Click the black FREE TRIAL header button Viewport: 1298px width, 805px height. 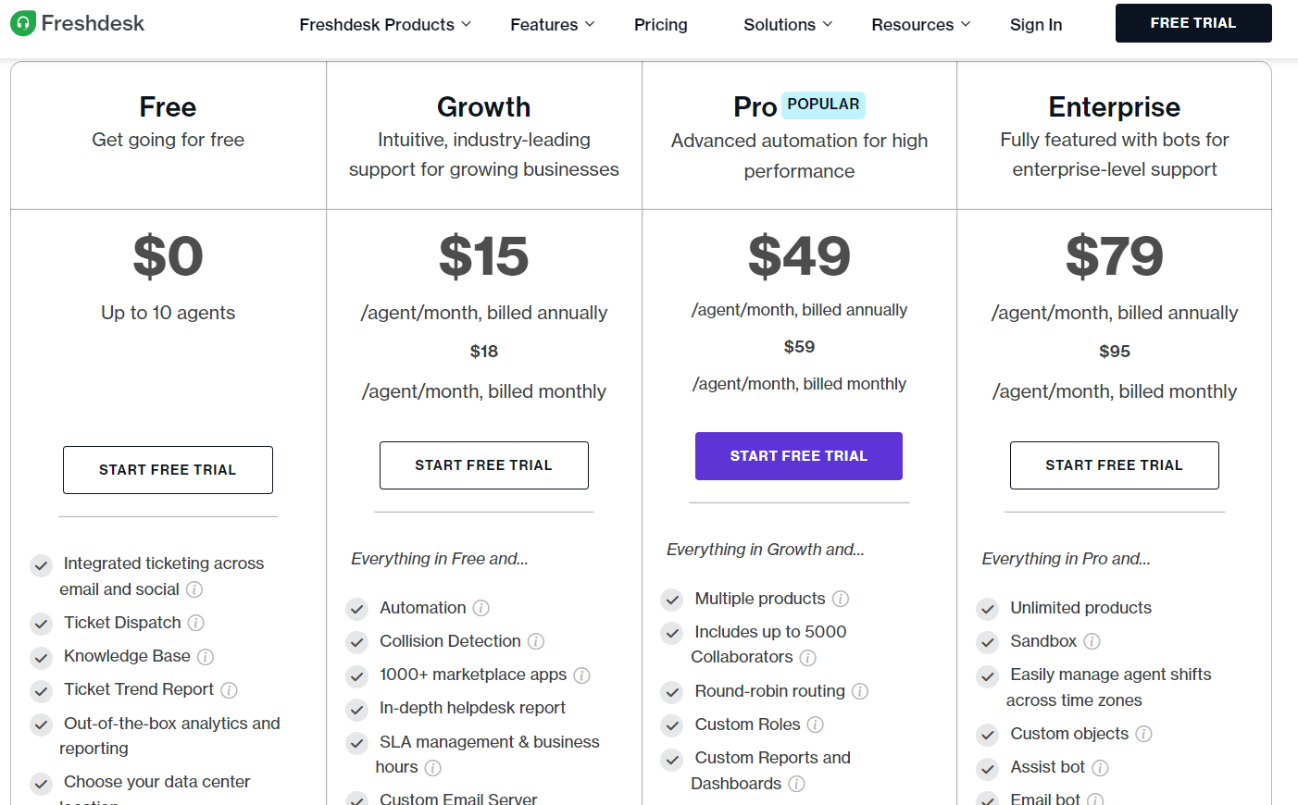1193,23
